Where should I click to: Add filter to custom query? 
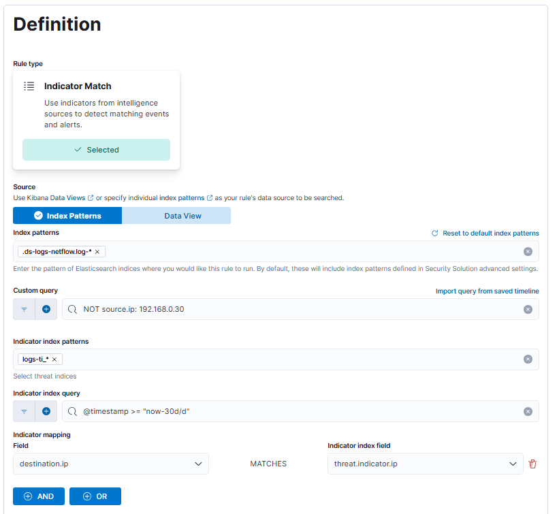[46, 309]
